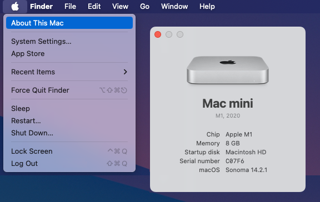
Task: Click the 8 GB memory value
Action: click(233, 143)
